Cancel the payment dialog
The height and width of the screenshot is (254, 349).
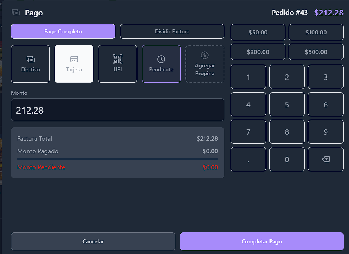93,241
